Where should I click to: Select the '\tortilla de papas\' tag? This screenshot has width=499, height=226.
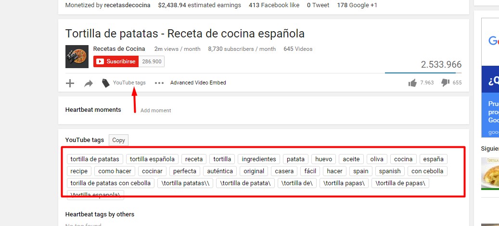[x=400, y=183]
